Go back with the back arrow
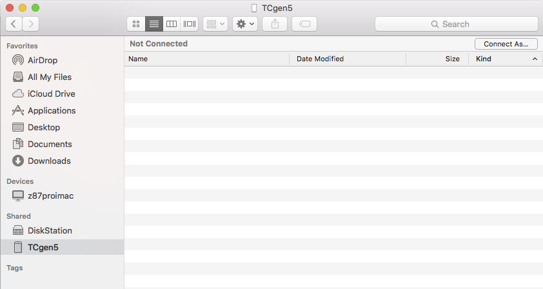This screenshot has width=543, height=289. (x=14, y=24)
